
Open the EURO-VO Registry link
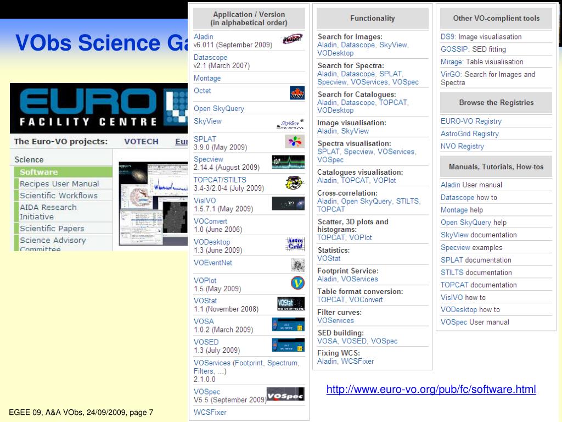(471, 121)
